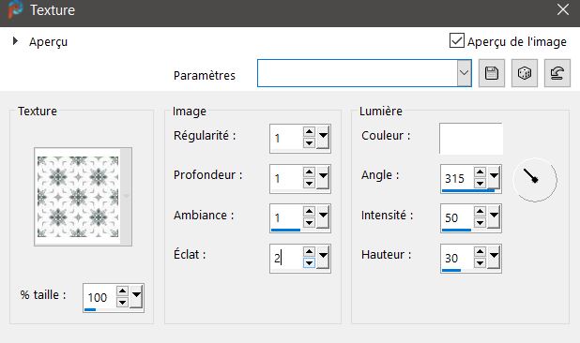
Task: Click the reset to default arrow icon
Action: [557, 73]
